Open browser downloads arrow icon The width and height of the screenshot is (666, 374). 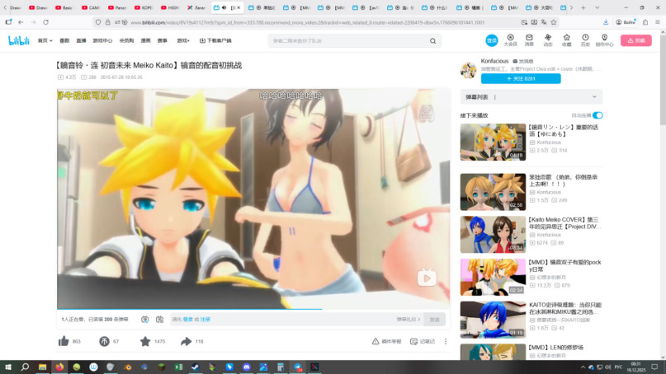click(605, 22)
